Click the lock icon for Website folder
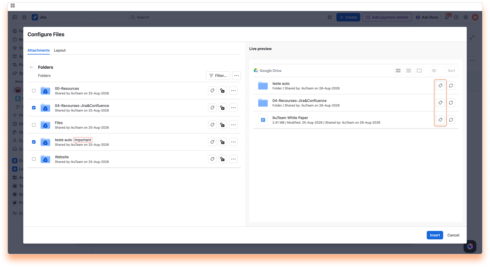 pos(223,159)
